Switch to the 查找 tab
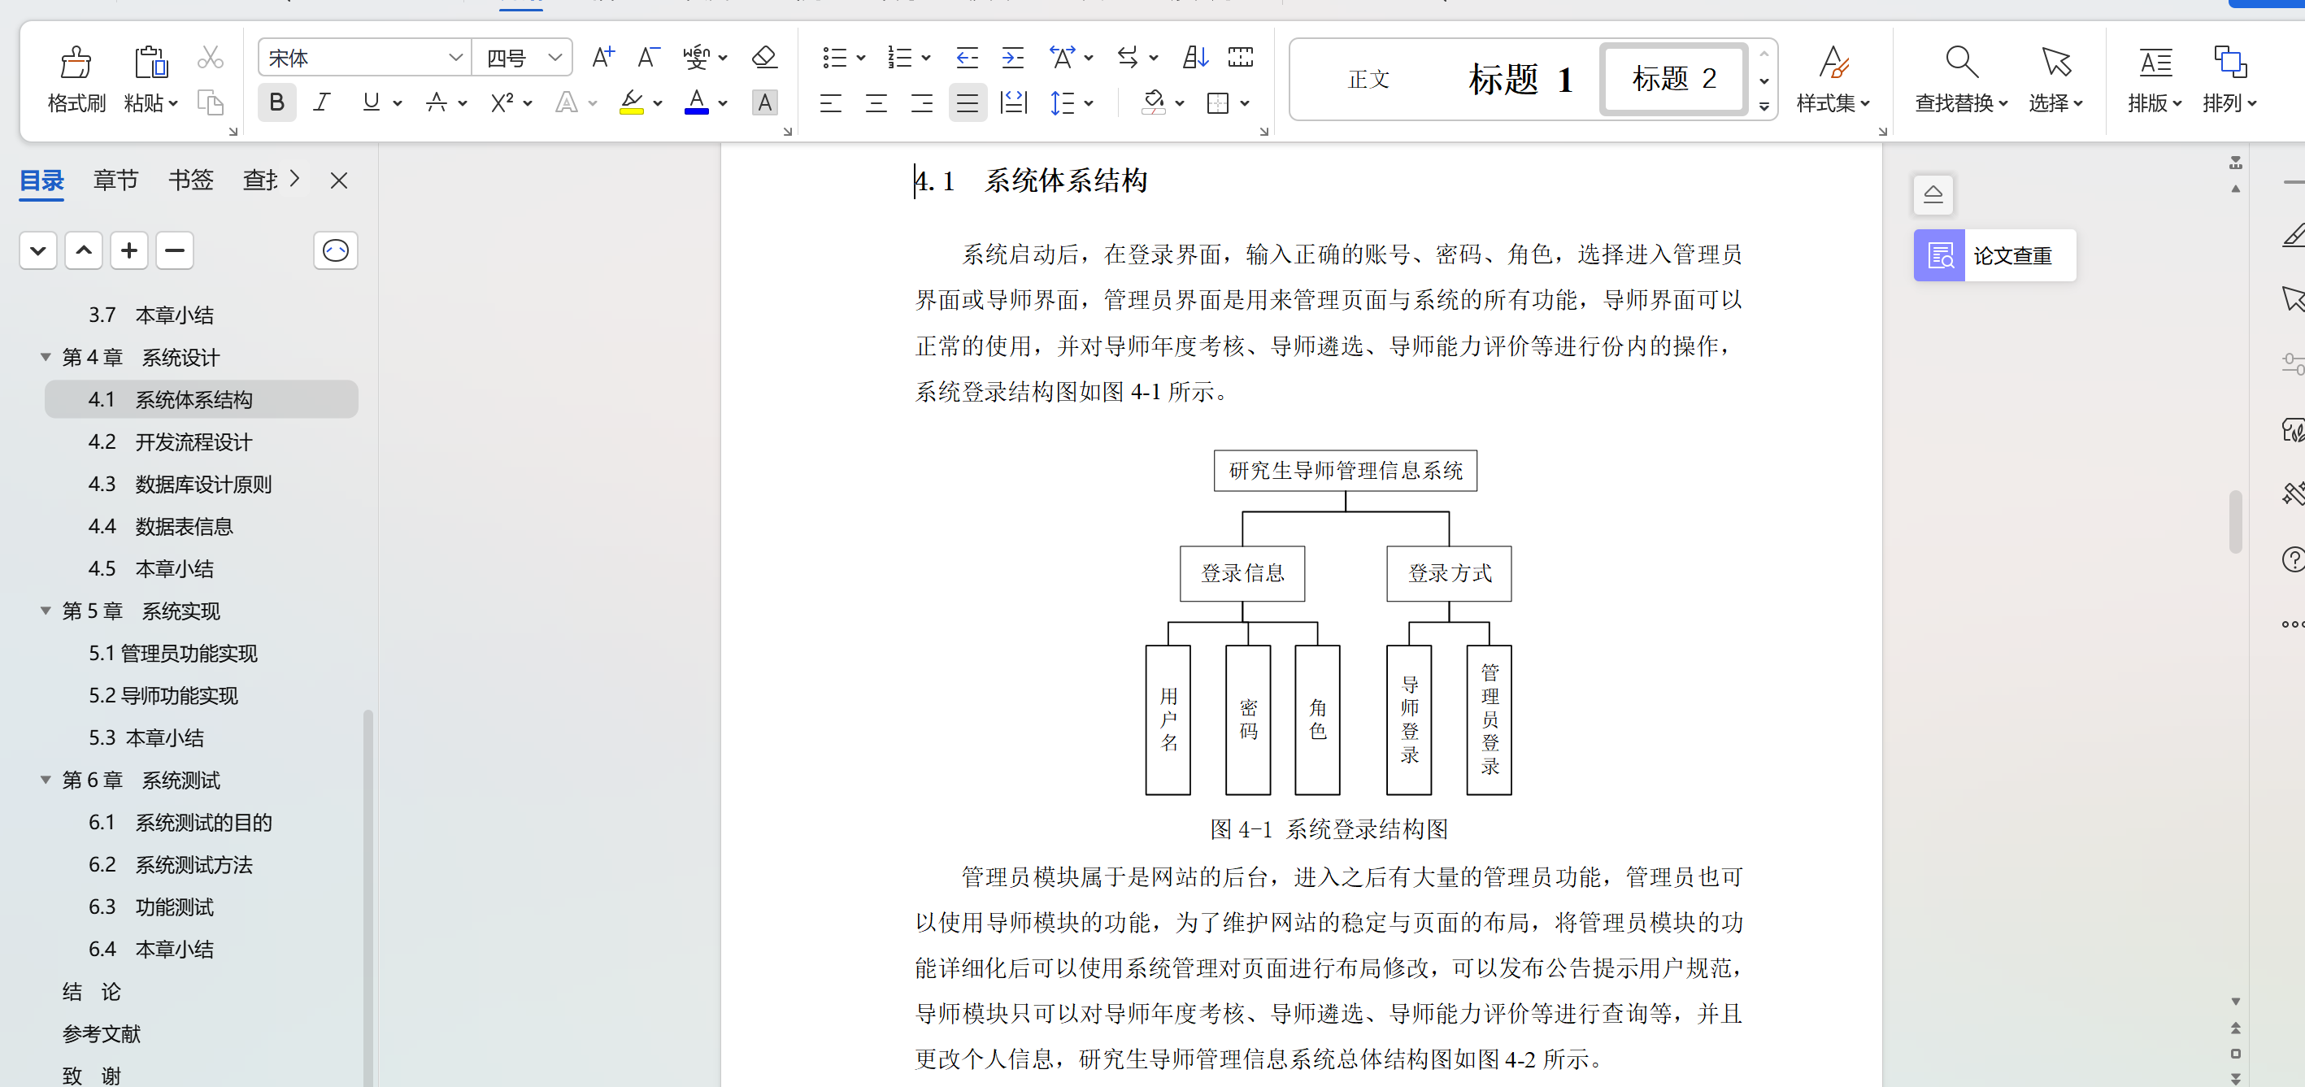The width and height of the screenshot is (2305, 1087). tap(260, 180)
